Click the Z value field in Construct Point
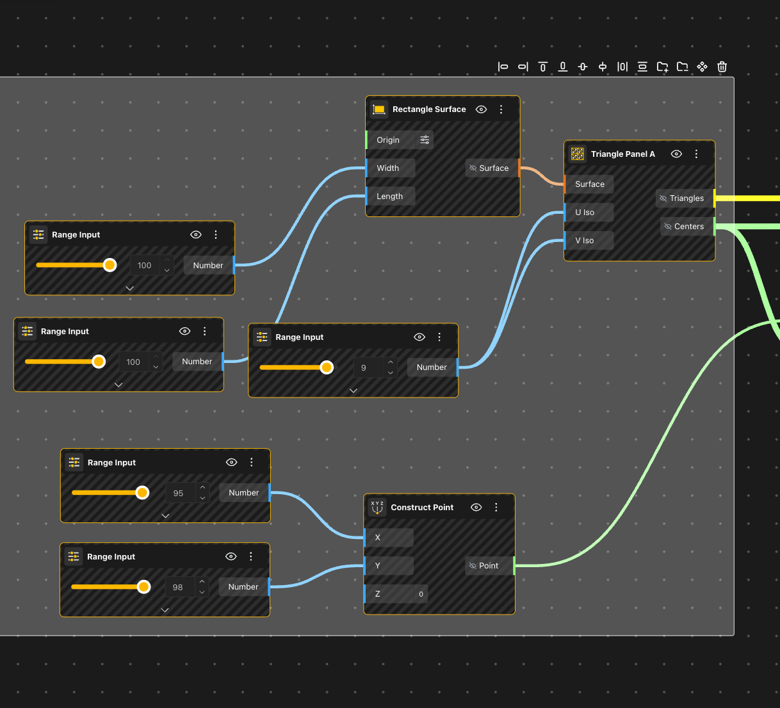Image resolution: width=780 pixels, height=708 pixels. (419, 594)
